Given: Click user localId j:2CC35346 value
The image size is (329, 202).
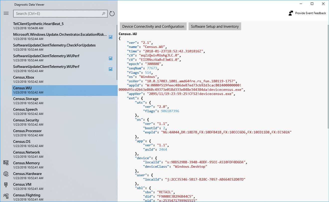Looking at the screenshot, I should [205, 180].
